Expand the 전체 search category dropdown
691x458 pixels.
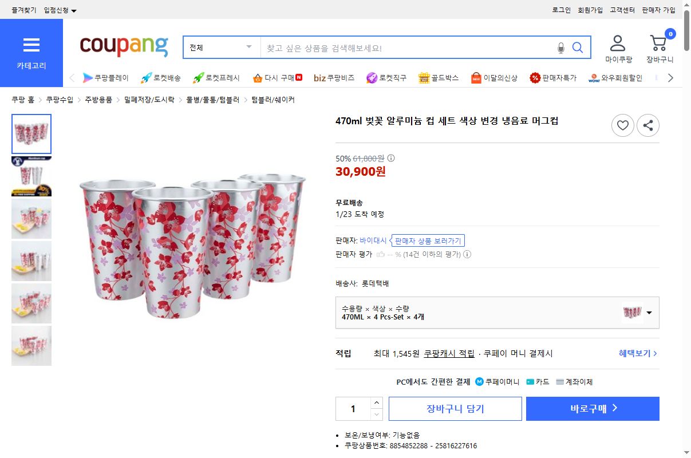(220, 48)
